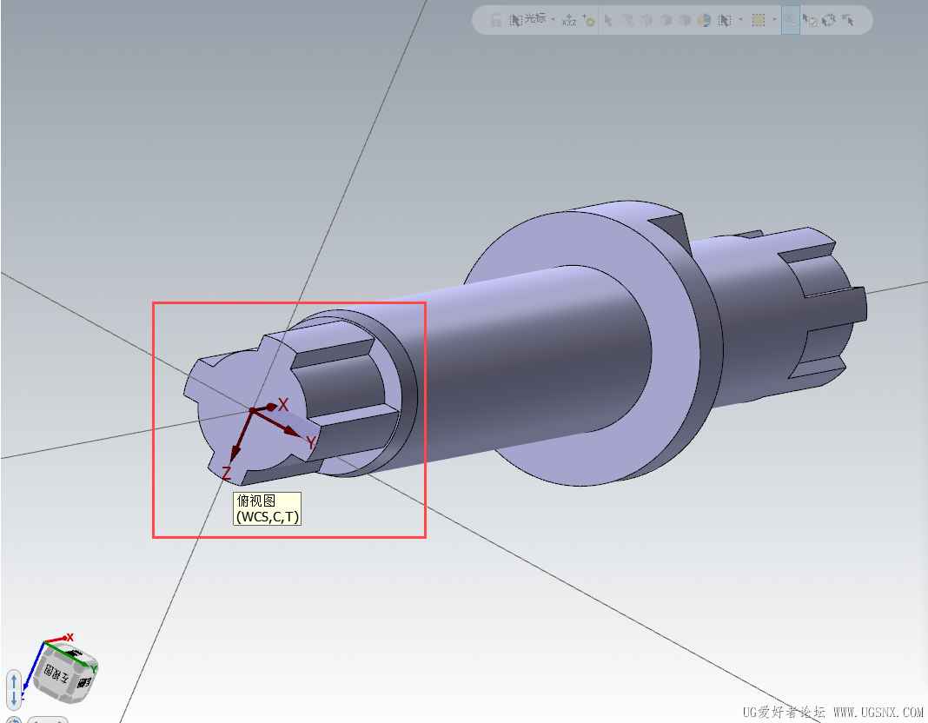Click the colored cube filter icon

704,20
